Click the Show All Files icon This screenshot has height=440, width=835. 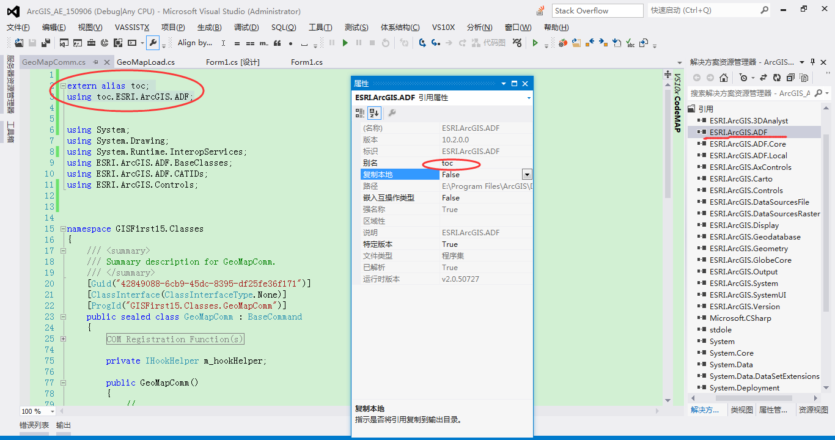point(804,78)
